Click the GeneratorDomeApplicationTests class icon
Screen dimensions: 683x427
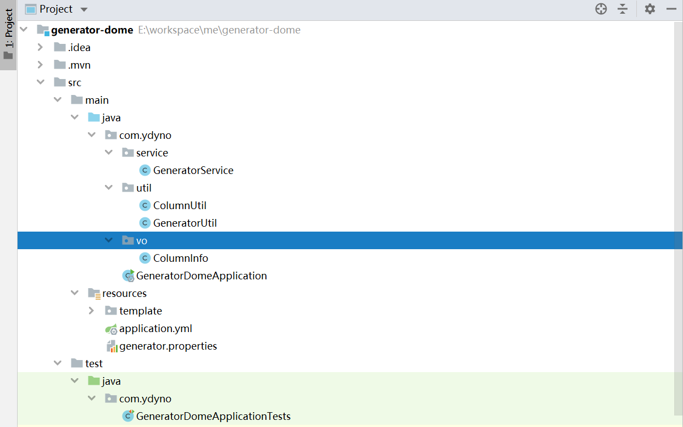[x=128, y=416]
